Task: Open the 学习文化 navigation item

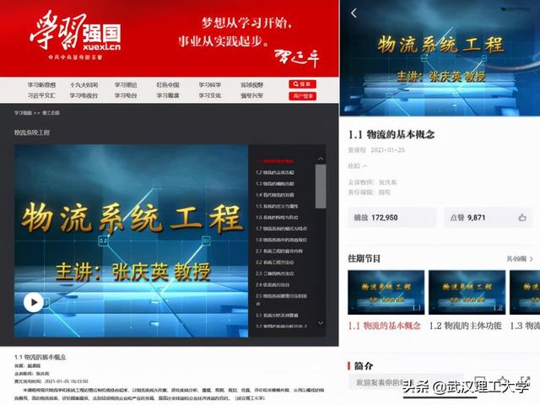Action: 210,95
